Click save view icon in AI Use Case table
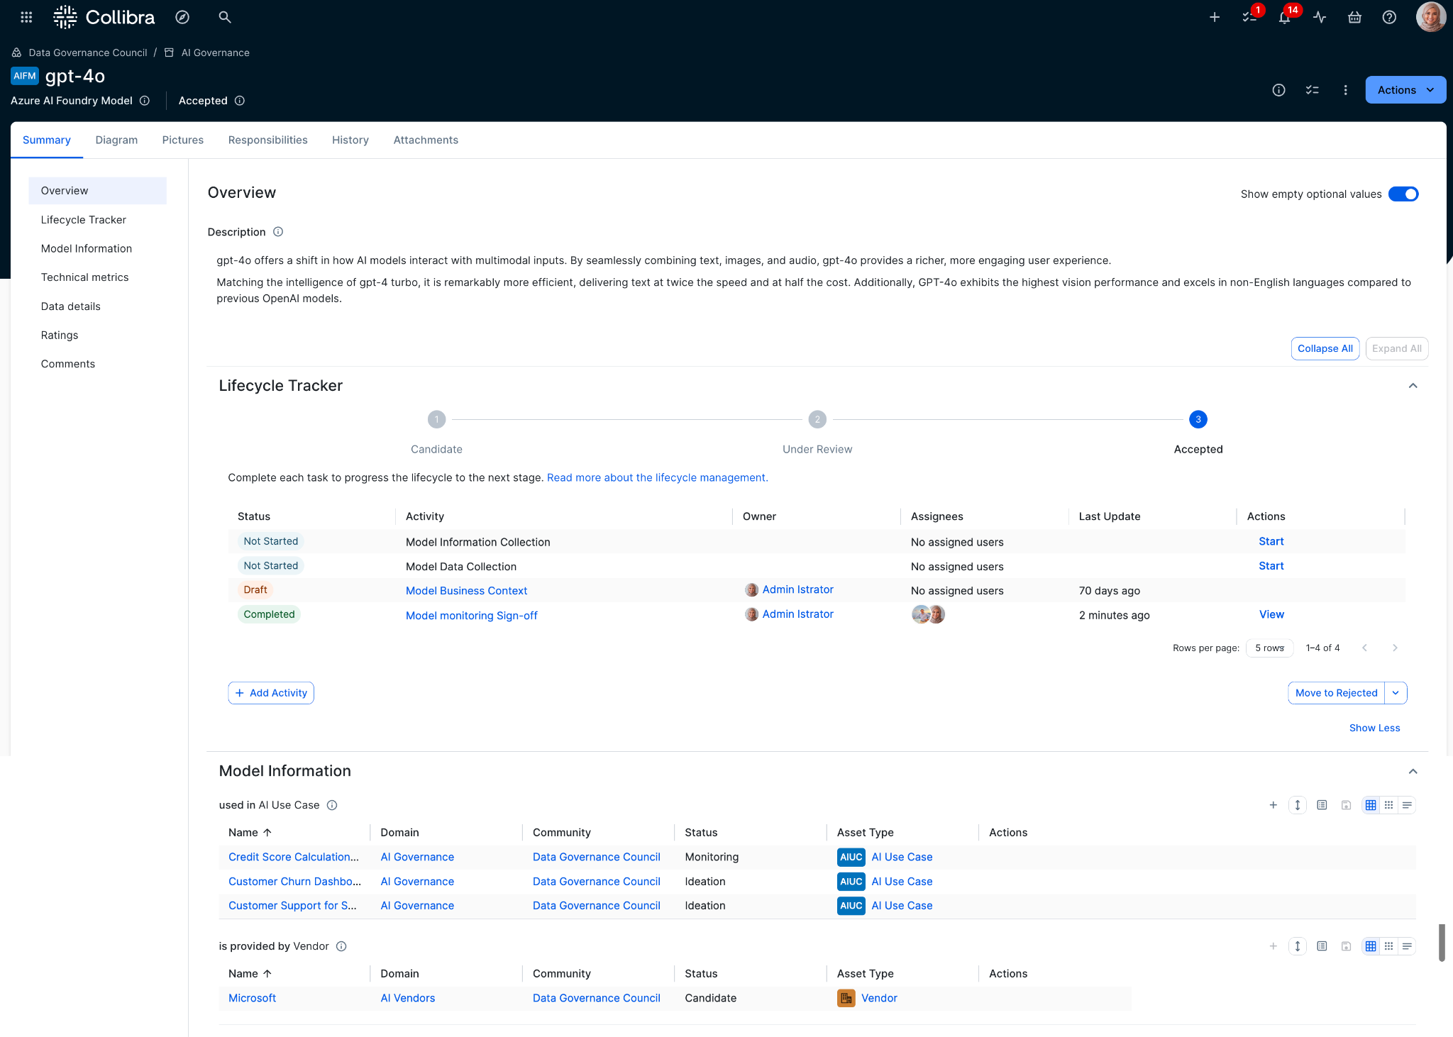 (x=1346, y=805)
